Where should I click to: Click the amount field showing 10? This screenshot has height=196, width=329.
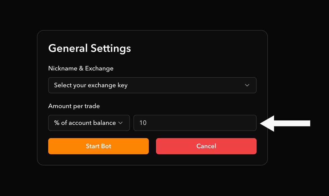[x=195, y=123]
